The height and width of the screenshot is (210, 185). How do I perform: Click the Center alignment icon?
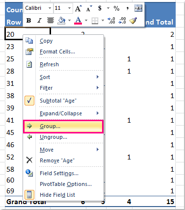coord(51,21)
